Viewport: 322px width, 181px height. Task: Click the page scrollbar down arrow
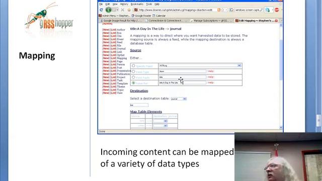point(281,127)
